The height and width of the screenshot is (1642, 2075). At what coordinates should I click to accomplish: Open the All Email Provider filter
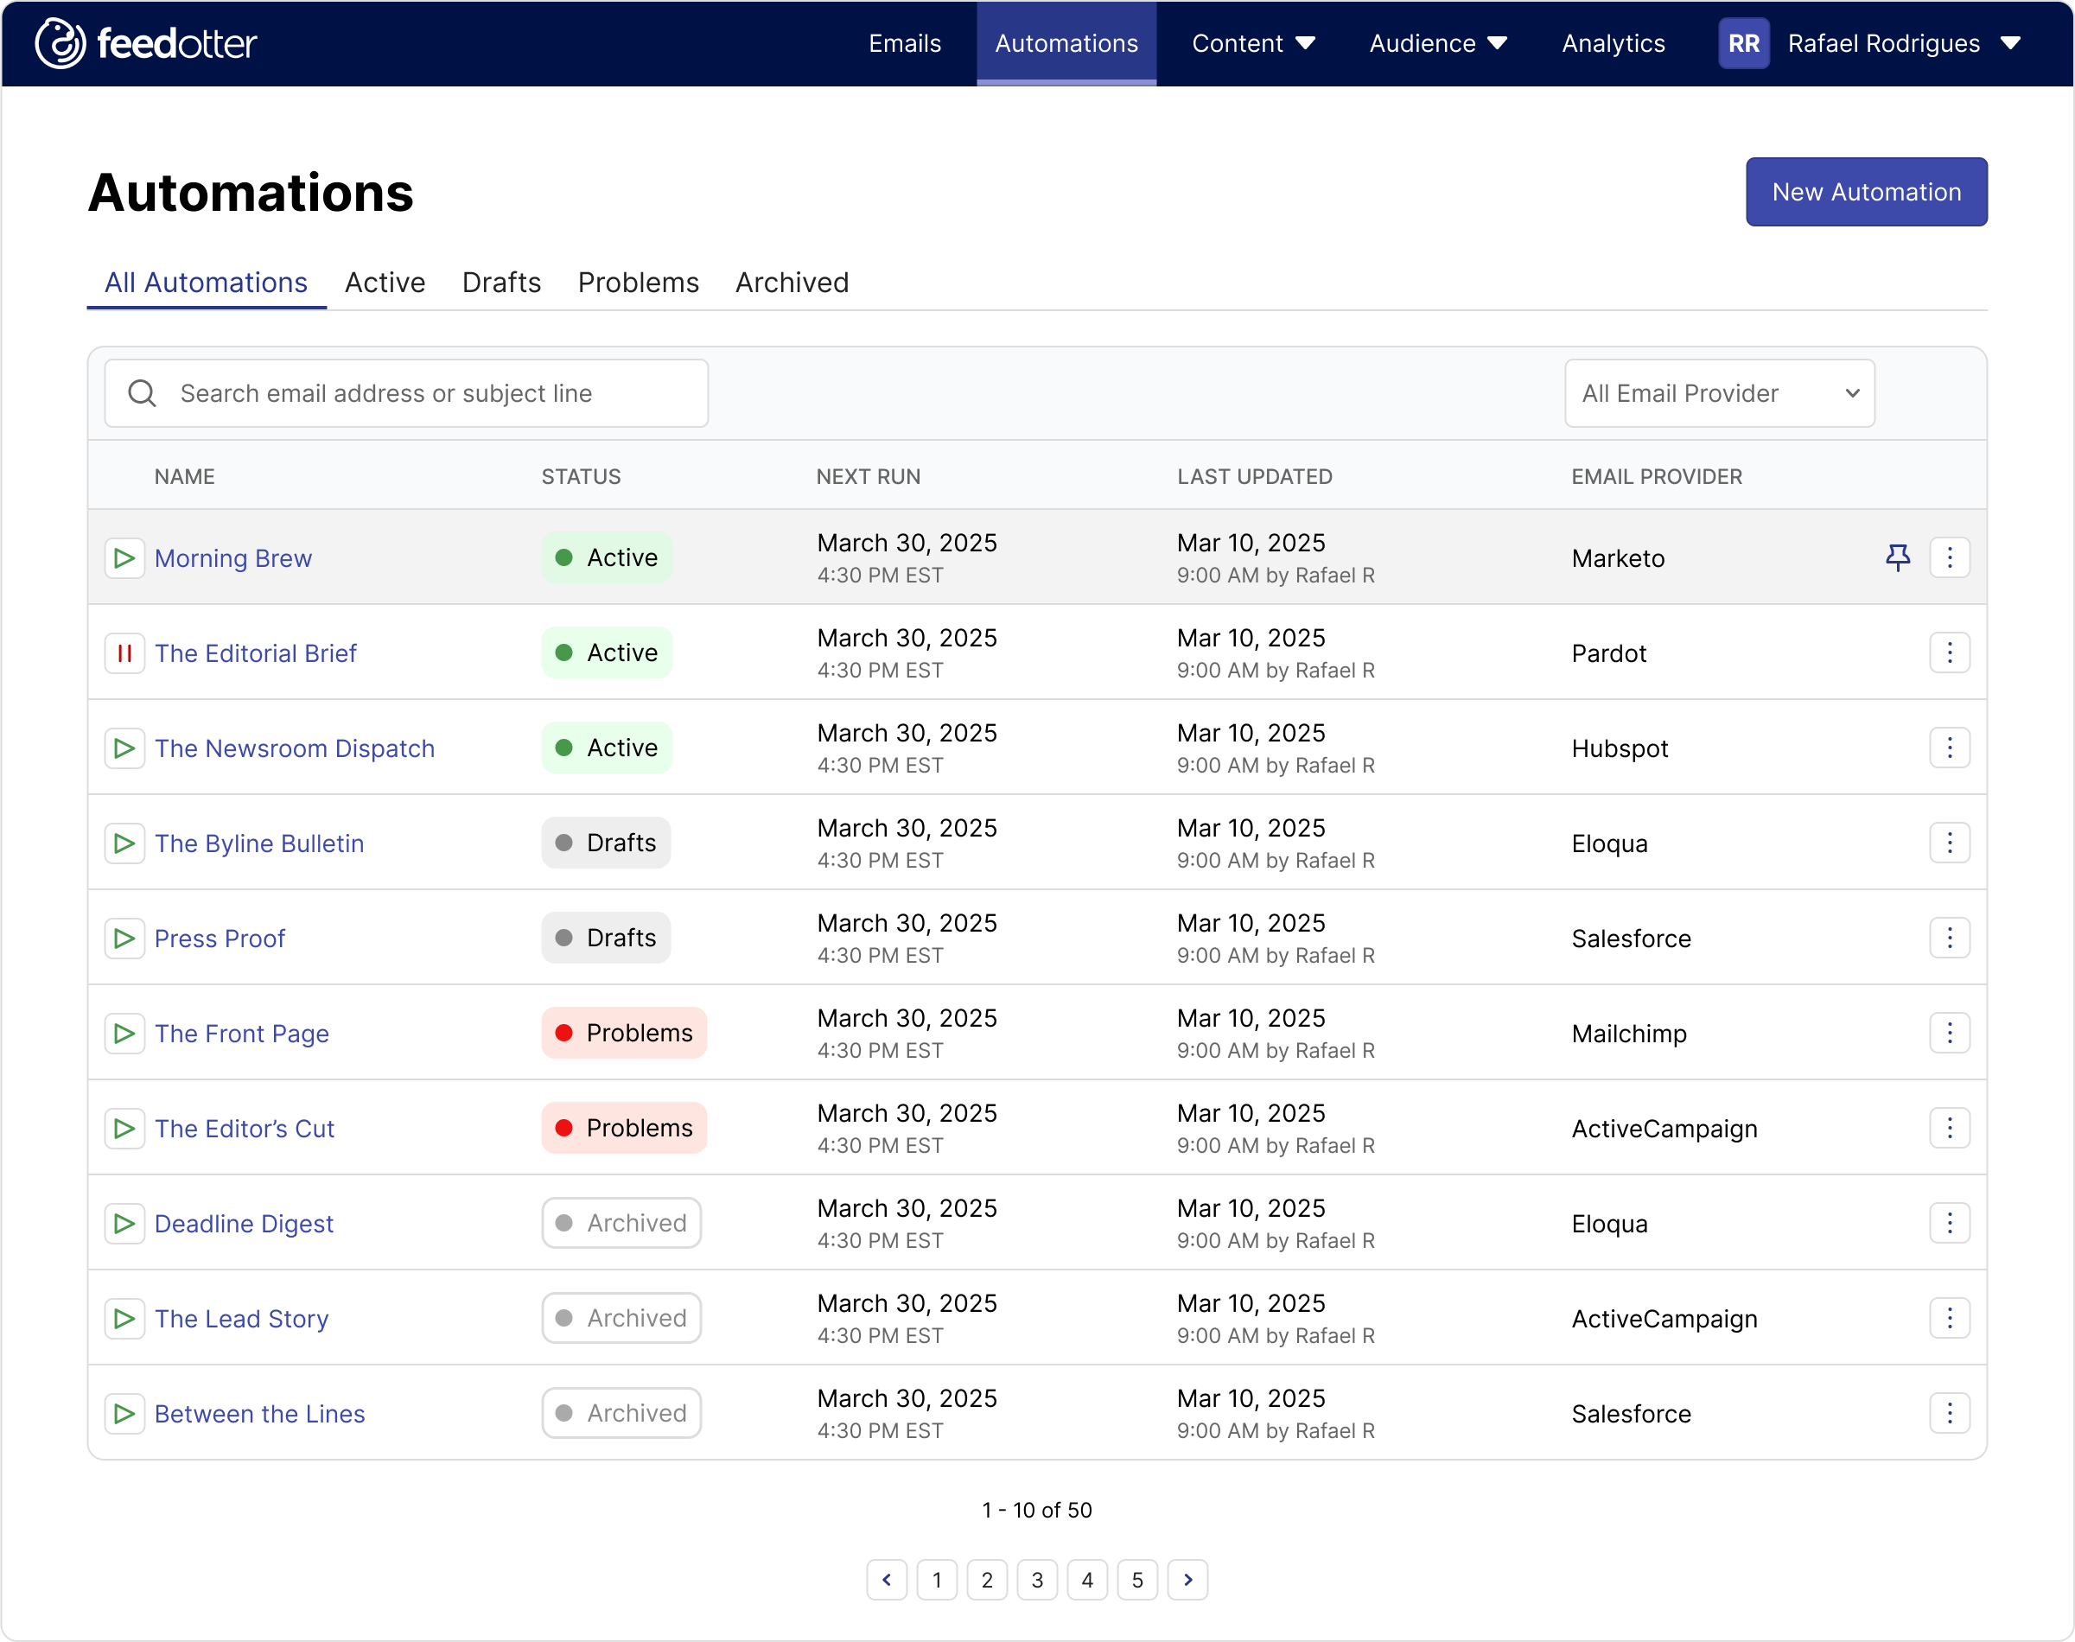tap(1720, 393)
